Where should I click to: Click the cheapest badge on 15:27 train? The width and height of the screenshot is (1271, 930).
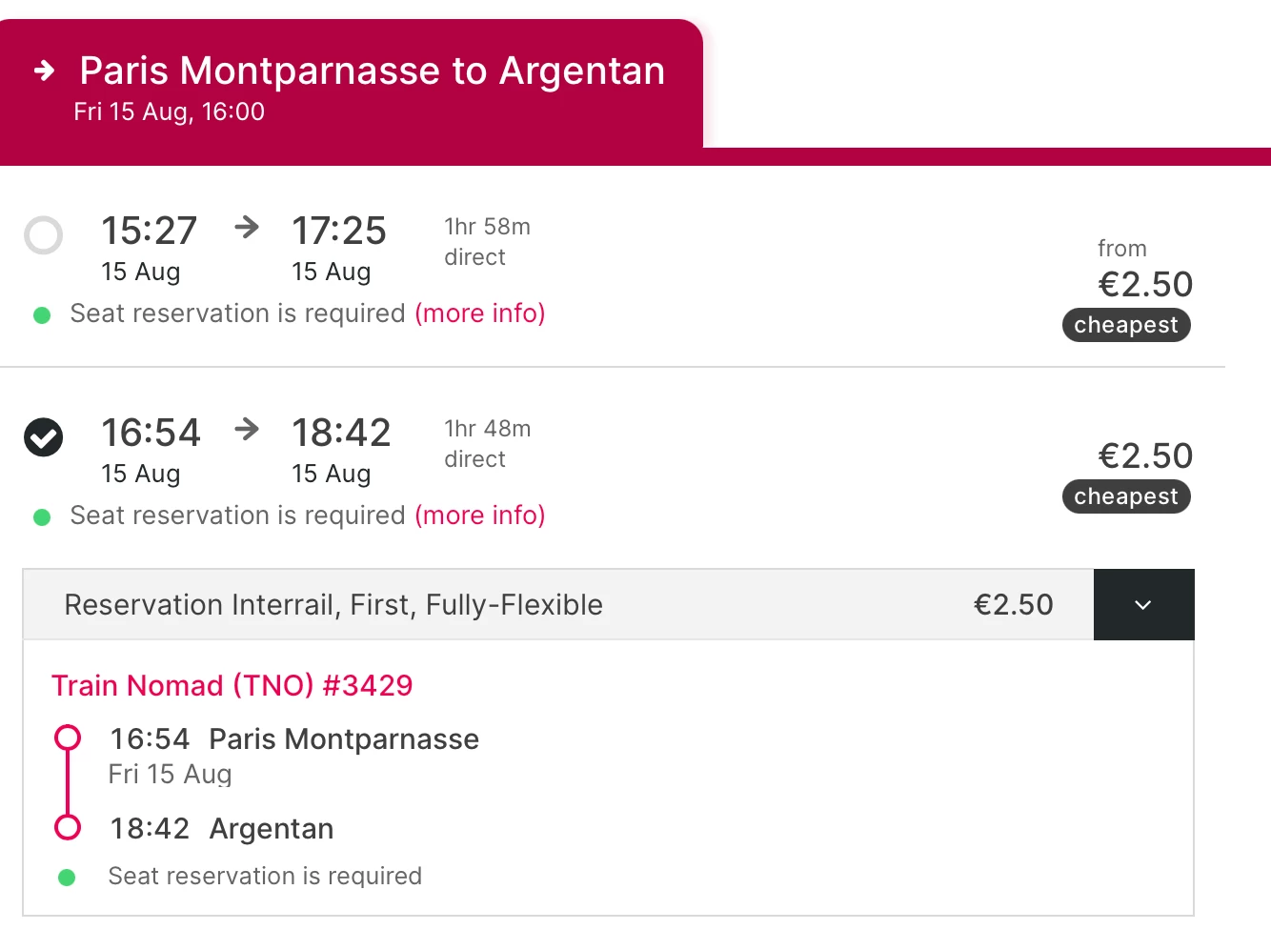[1126, 325]
